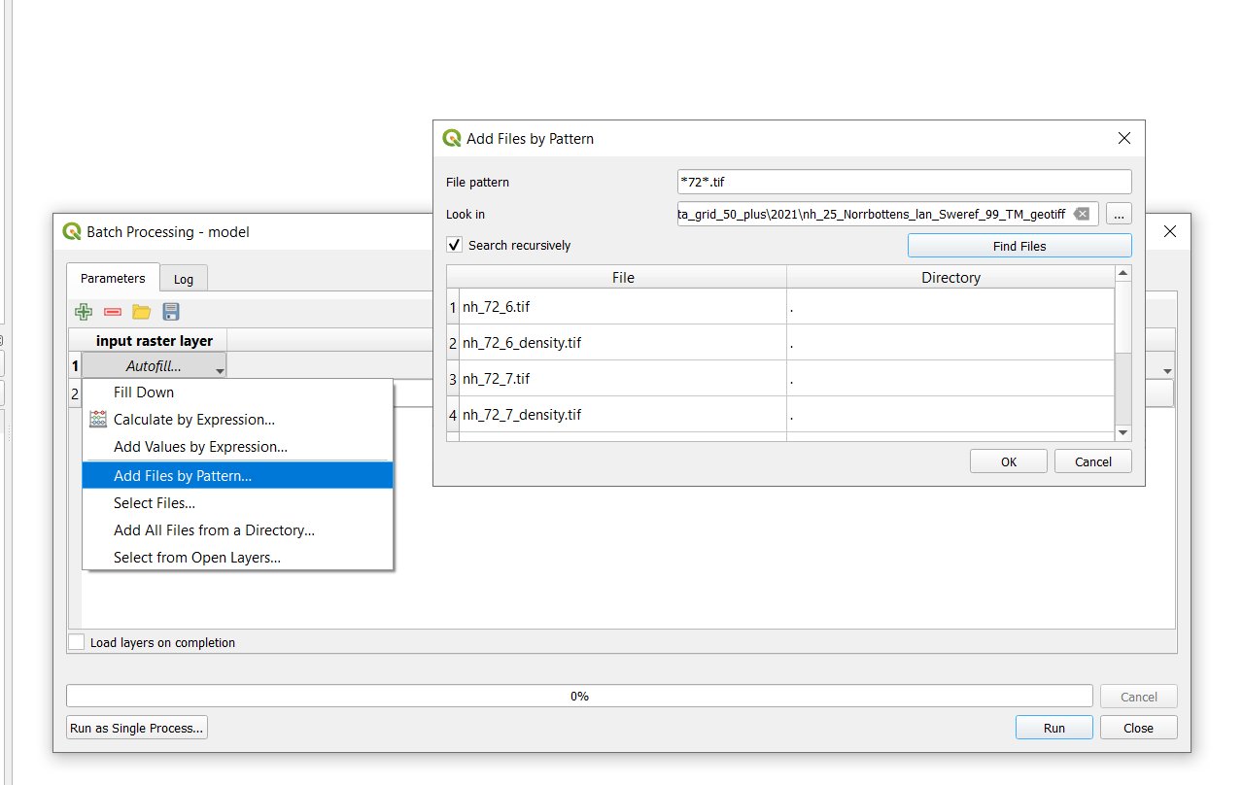Viewport: 1243px width, 785px height.
Task: Edit the File pattern input field
Action: 903,182
